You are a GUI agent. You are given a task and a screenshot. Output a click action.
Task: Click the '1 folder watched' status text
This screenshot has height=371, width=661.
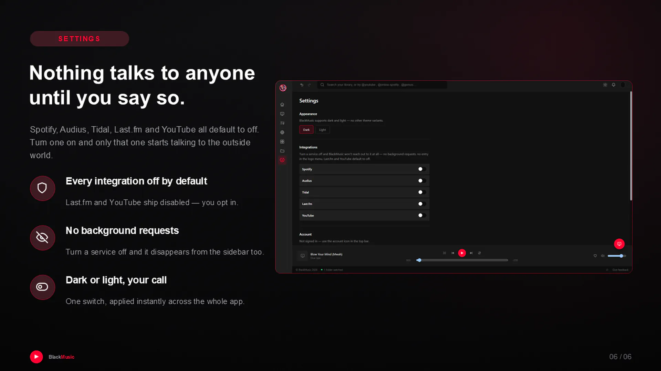[x=333, y=270]
